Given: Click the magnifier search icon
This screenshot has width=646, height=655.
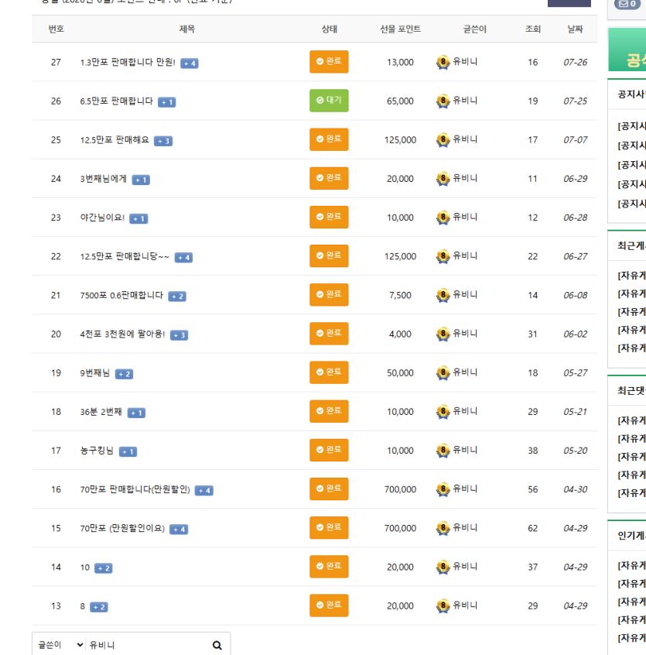Looking at the screenshot, I should [217, 646].
